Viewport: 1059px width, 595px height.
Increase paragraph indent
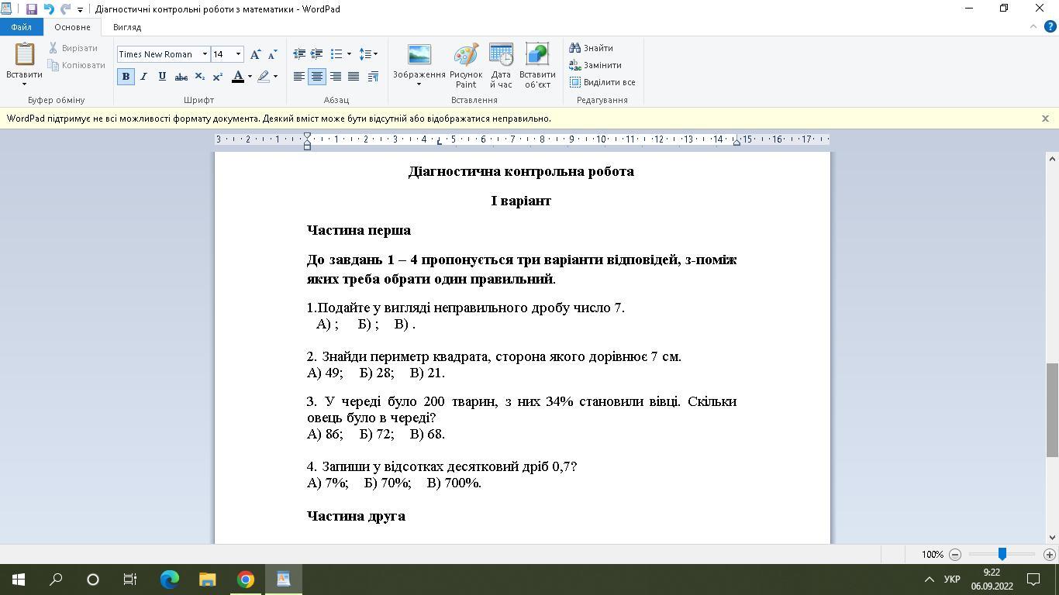pyautogui.click(x=317, y=54)
